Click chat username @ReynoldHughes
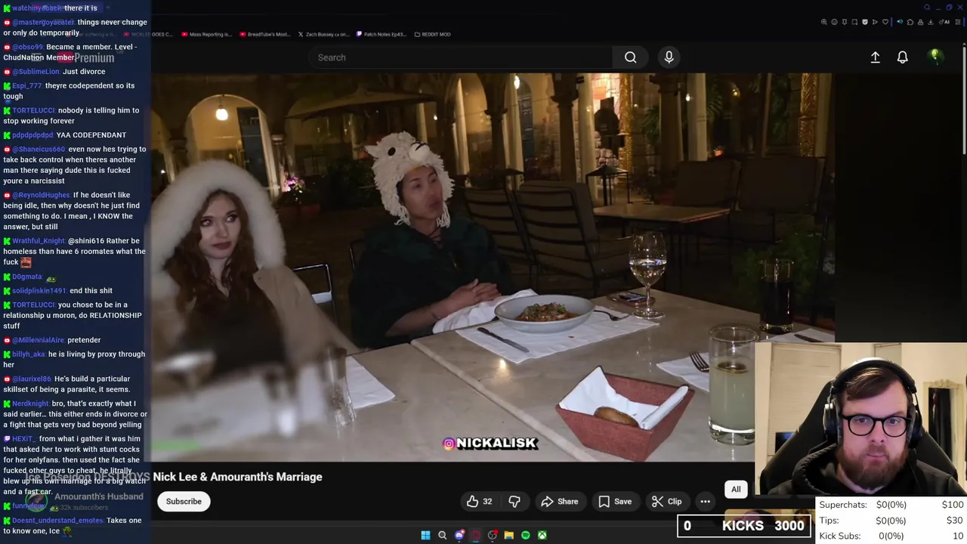967x544 pixels. tap(41, 195)
